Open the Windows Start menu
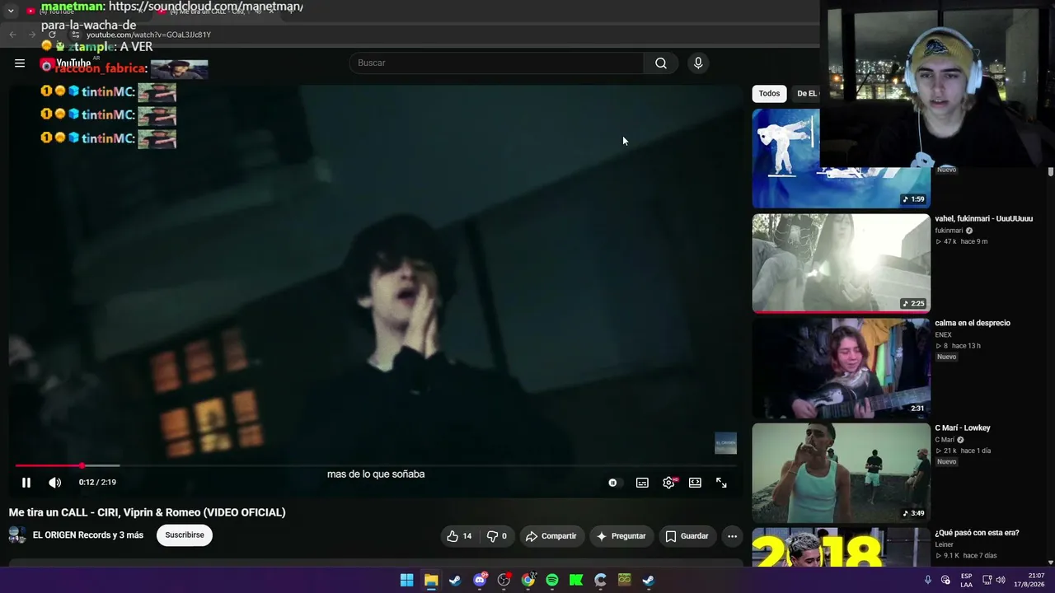This screenshot has height=593, width=1055. click(406, 581)
